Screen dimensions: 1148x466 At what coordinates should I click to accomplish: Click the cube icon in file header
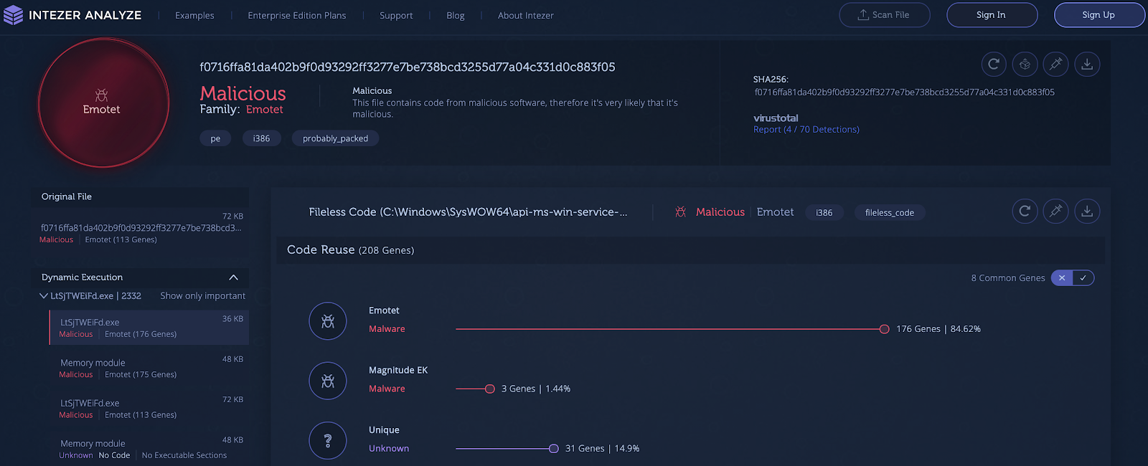click(x=1025, y=64)
